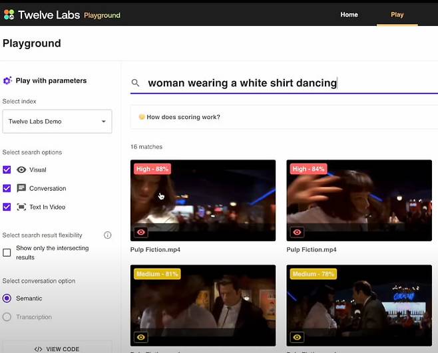Click the eye icon on the 81% result

(x=141, y=337)
